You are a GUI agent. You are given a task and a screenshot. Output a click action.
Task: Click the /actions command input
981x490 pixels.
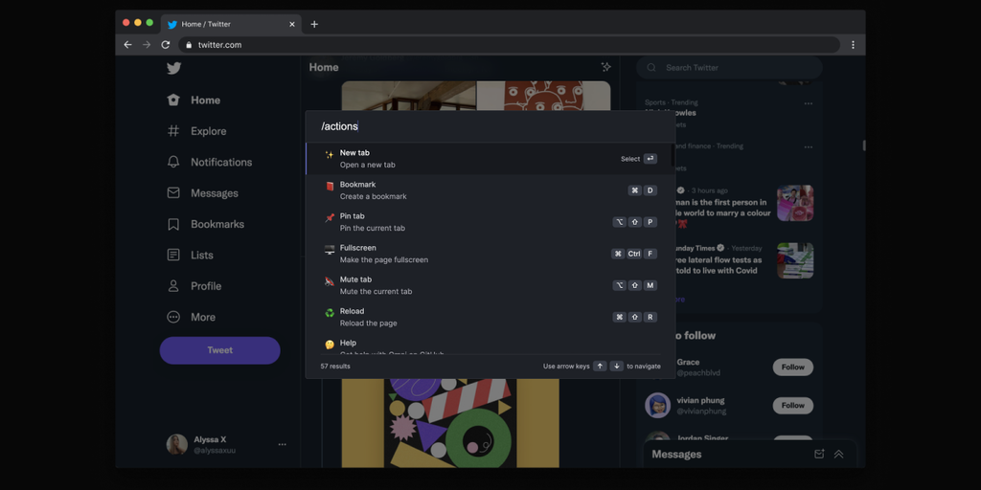(x=490, y=126)
